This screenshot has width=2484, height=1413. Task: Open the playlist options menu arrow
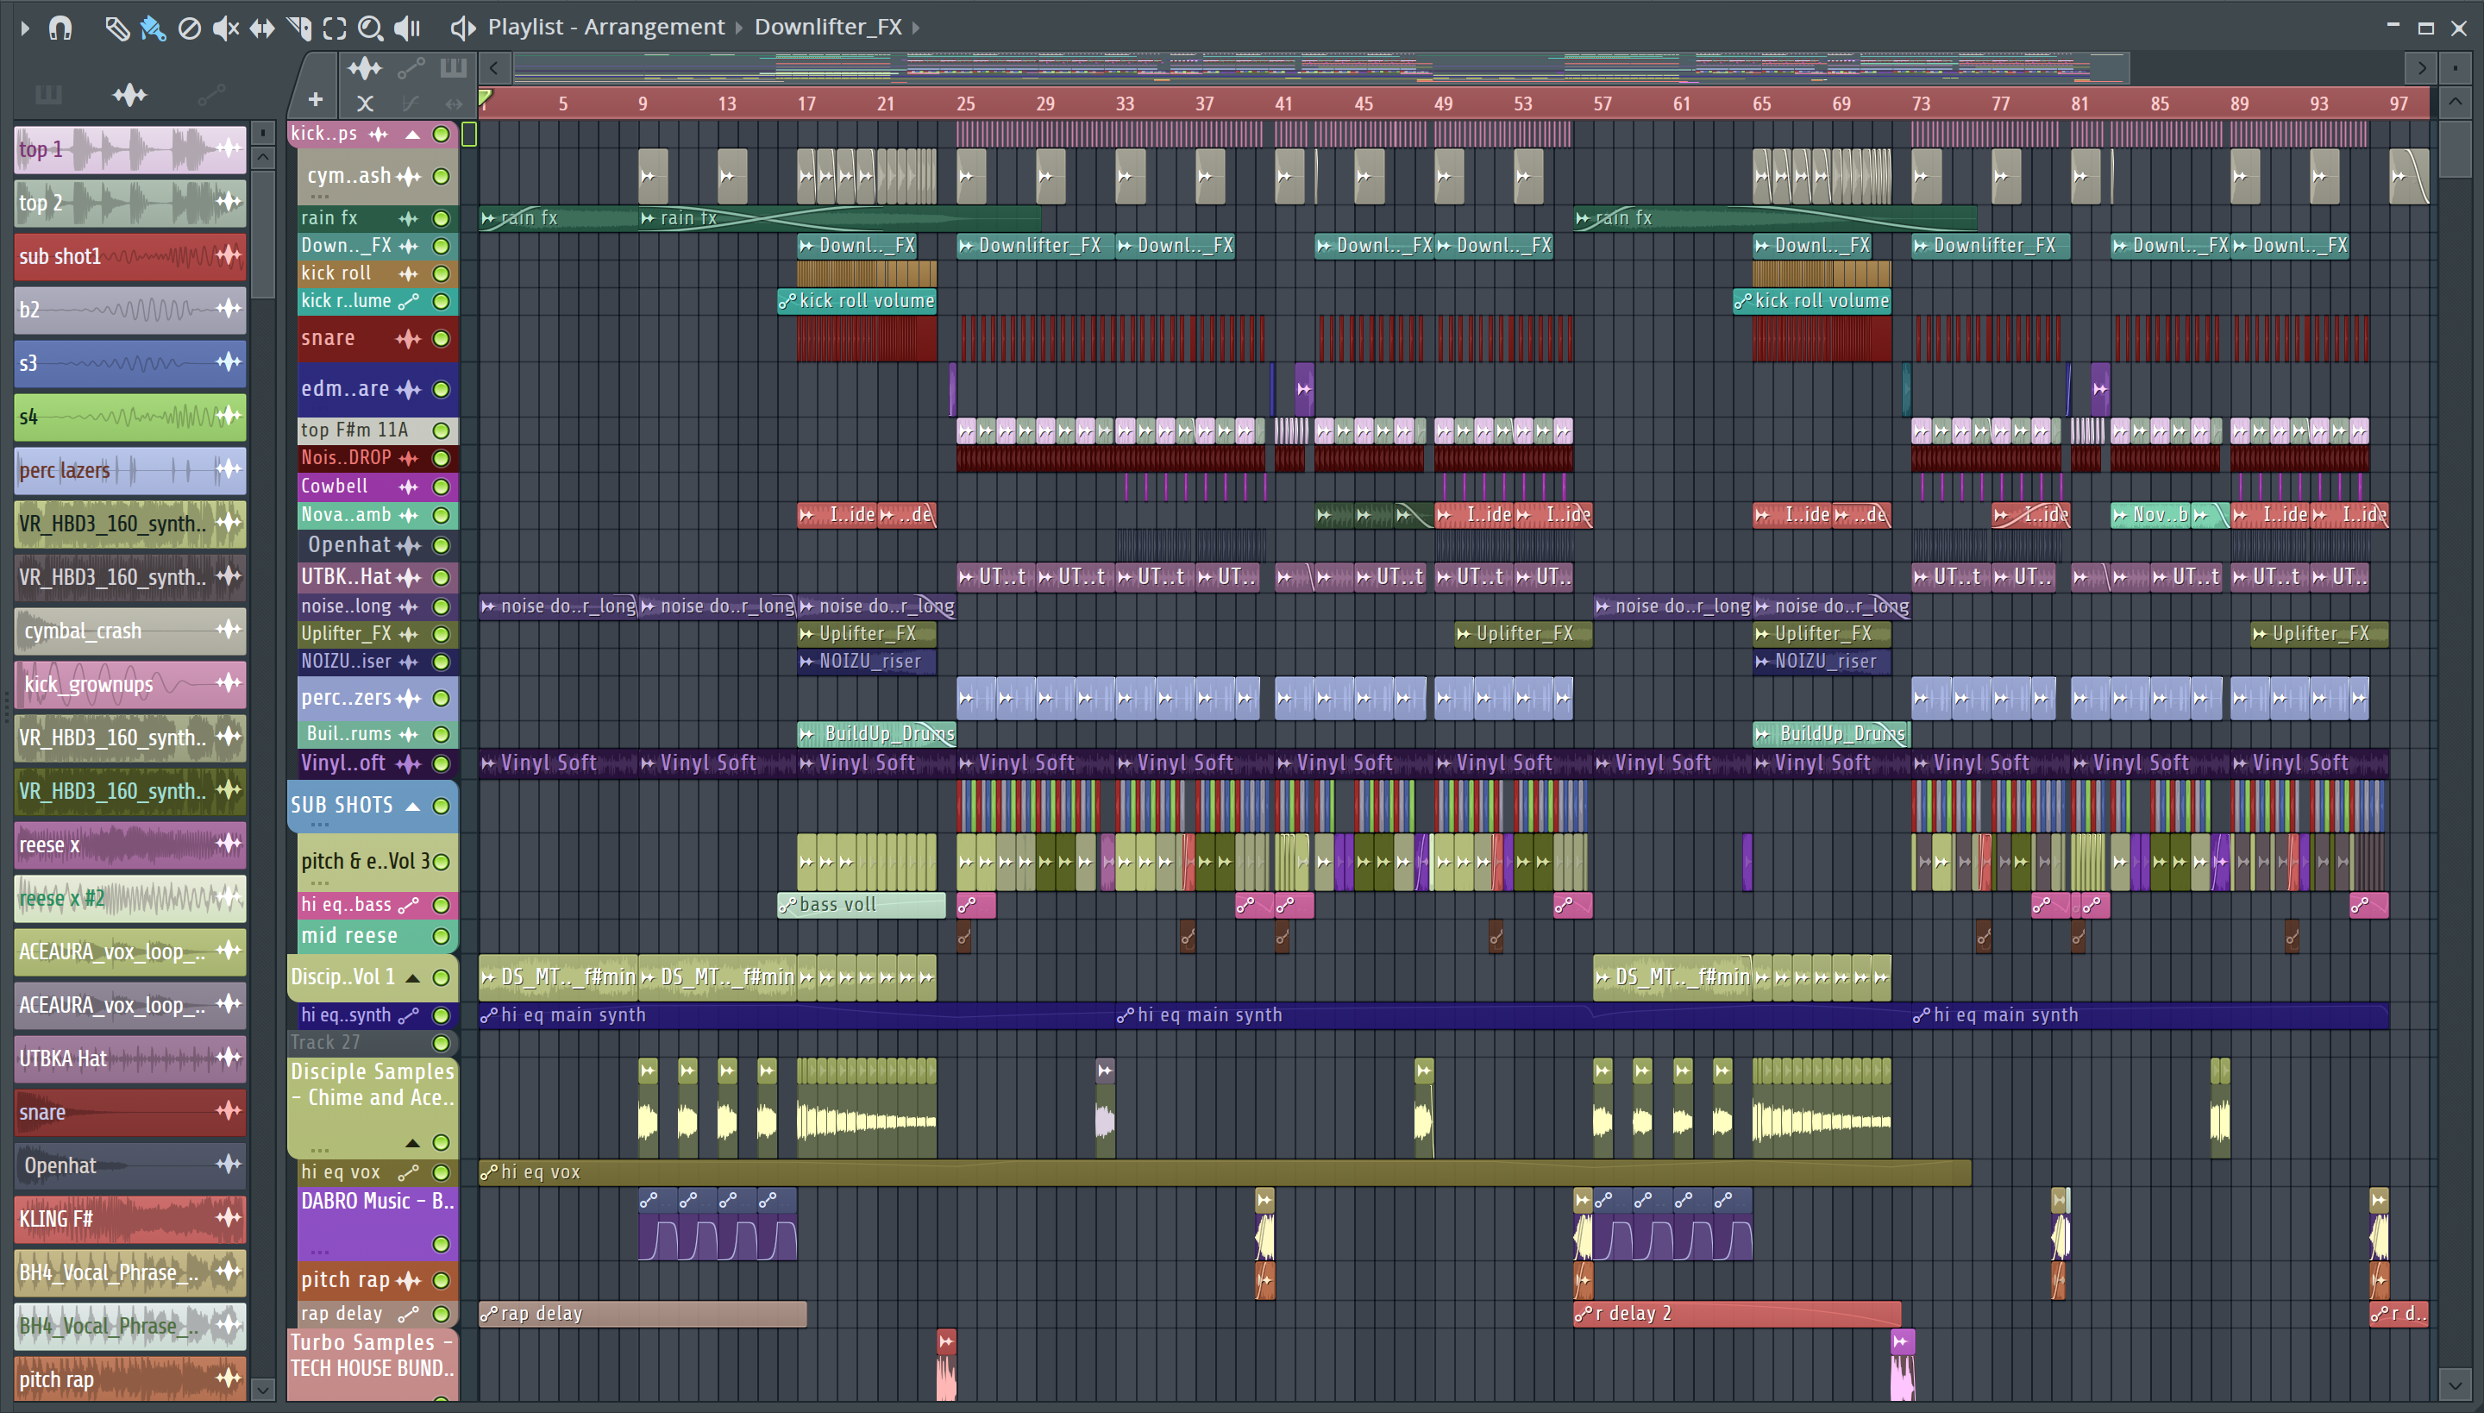(25, 28)
